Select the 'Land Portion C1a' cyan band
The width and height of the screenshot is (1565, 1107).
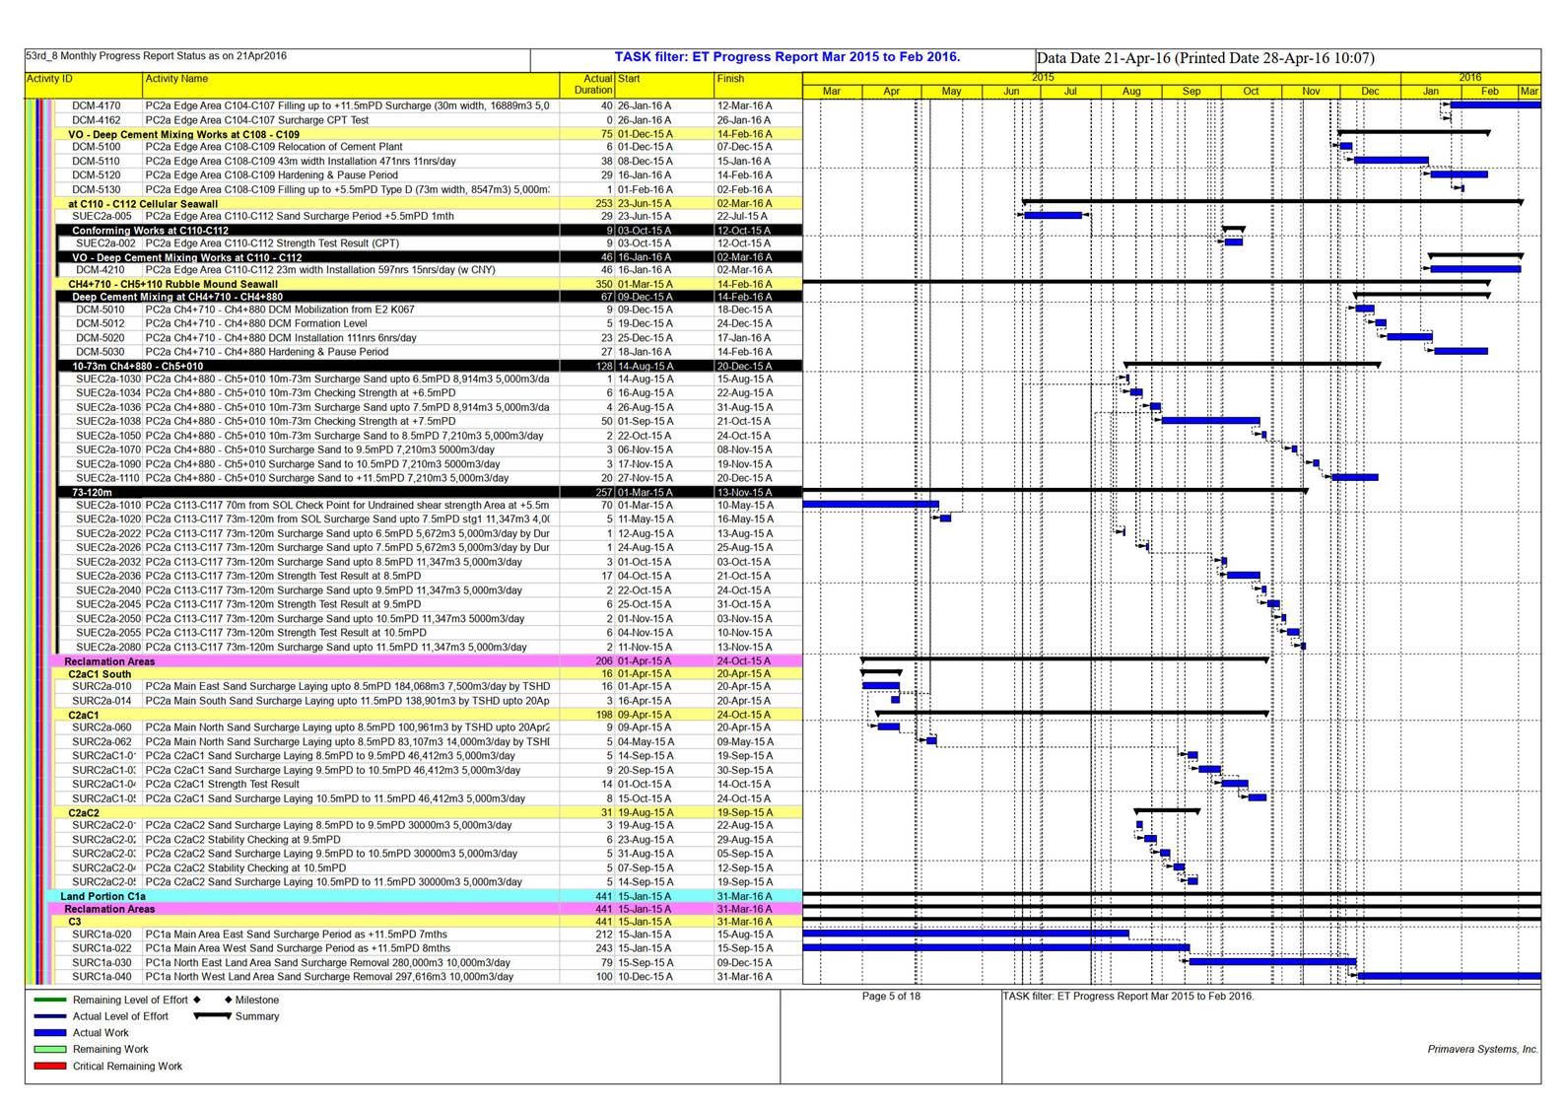426,896
